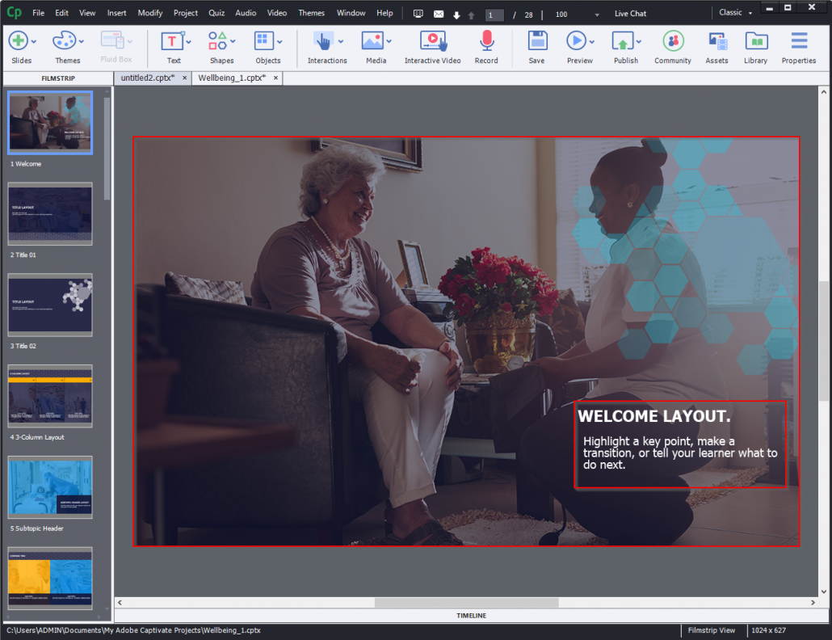Start narration with the Record icon

tap(486, 42)
